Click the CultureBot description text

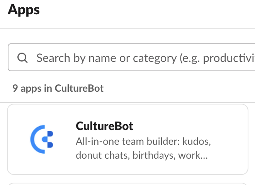pyautogui.click(x=143, y=148)
